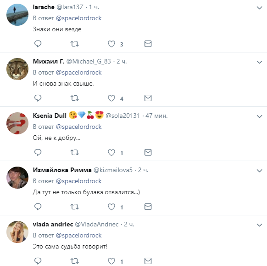Reply to larache's tweet

tap(38, 44)
